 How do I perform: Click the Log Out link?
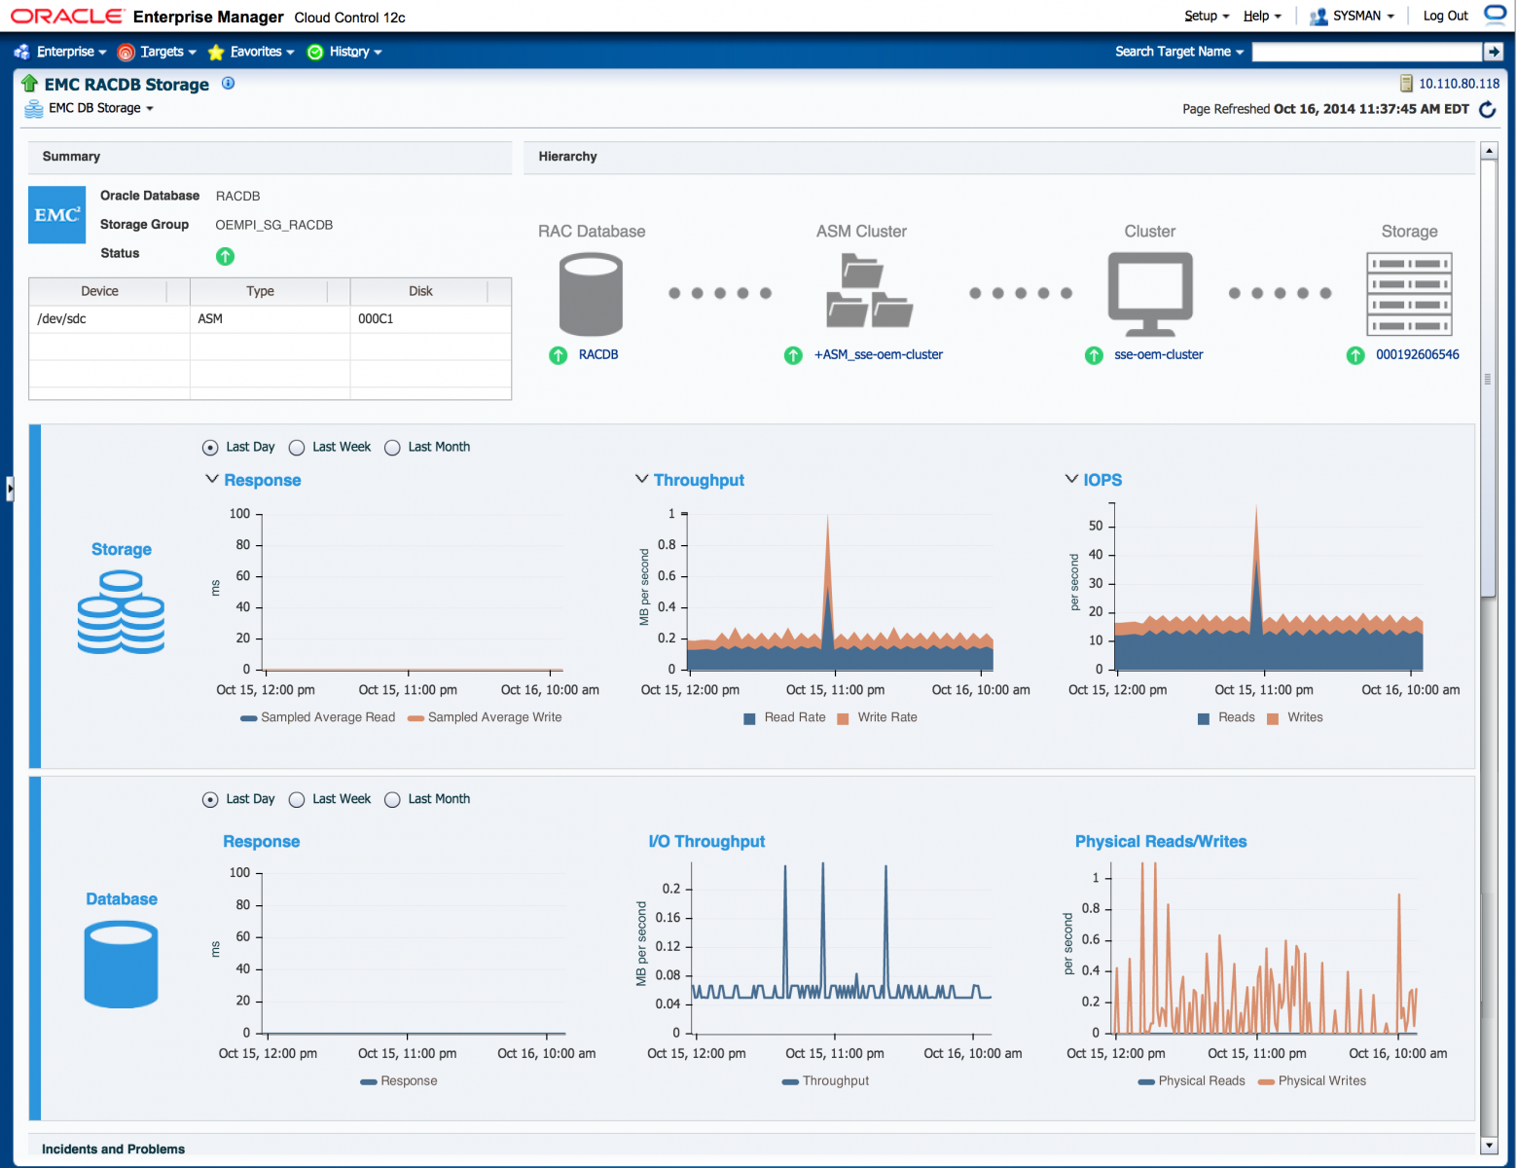pyautogui.click(x=1445, y=16)
